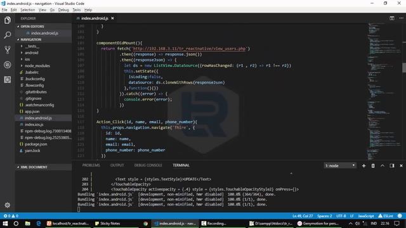Click the errors and warnings status indicator
This screenshot has width=406, height=228.
11,215
